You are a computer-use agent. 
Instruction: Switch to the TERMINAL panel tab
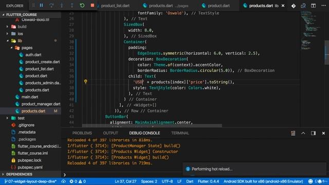(180, 133)
